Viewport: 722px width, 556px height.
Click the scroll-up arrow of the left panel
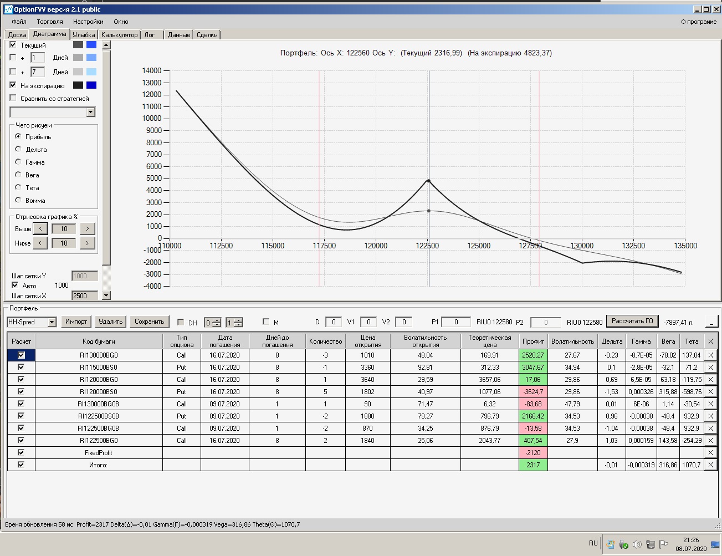pyautogui.click(x=106, y=45)
